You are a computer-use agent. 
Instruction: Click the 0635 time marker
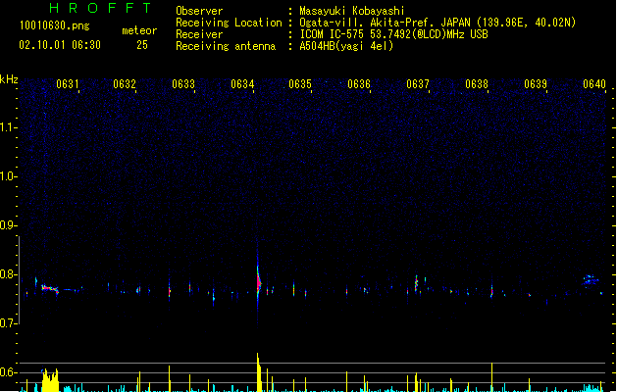point(300,84)
